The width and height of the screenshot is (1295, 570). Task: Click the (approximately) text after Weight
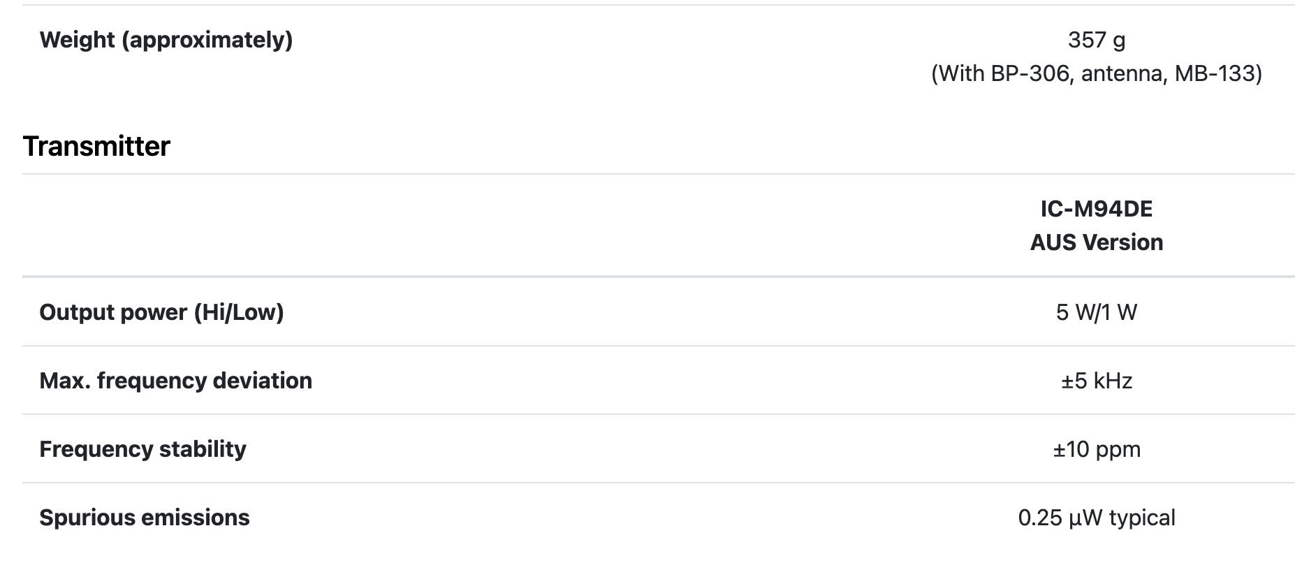coord(207,40)
